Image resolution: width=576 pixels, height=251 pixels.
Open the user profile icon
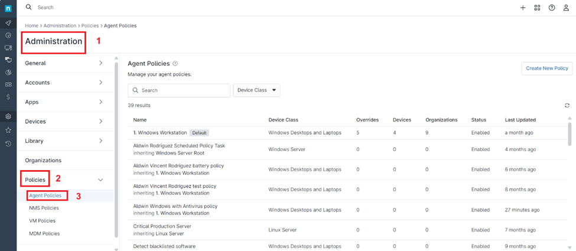pyautogui.click(x=566, y=8)
